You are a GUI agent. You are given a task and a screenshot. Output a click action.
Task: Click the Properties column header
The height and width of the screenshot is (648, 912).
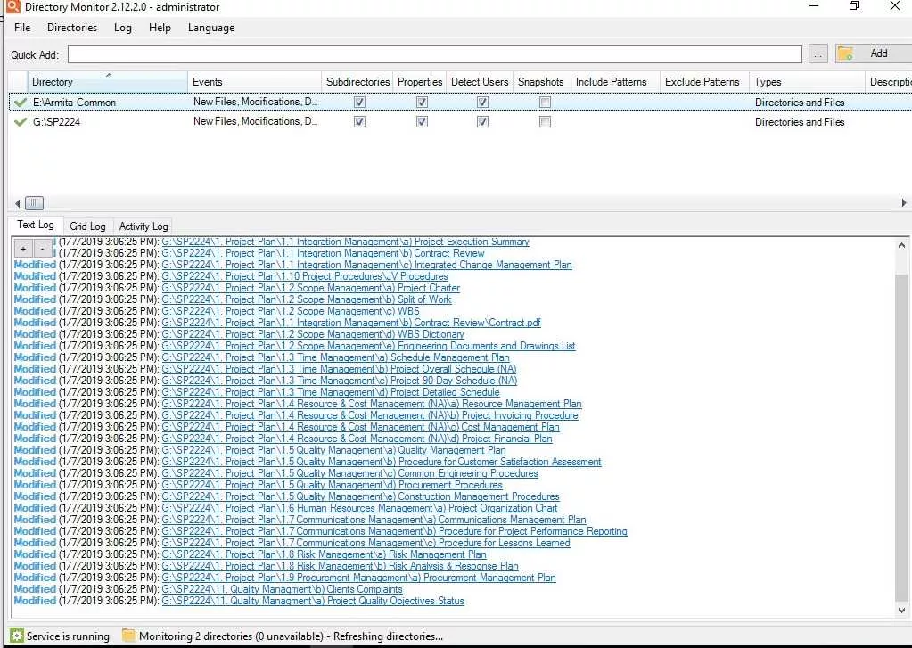tap(420, 82)
